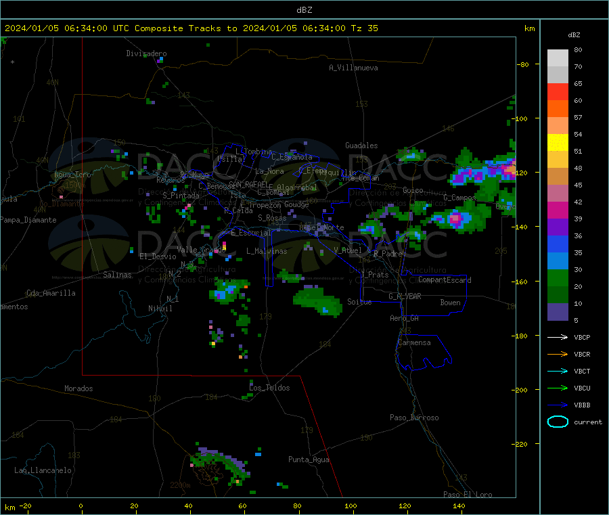Click the S_Pintada place label
This screenshot has height=515, width=609.
(181, 196)
